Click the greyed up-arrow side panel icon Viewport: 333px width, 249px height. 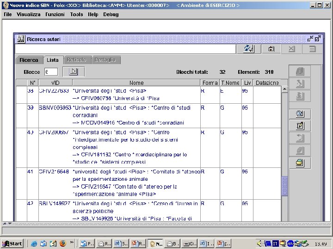[300, 83]
